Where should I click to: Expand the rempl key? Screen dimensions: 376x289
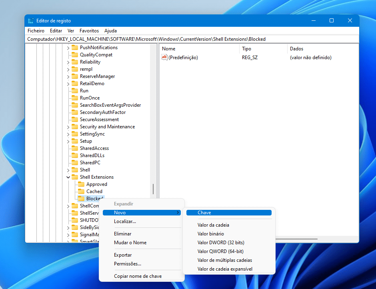tap(68, 70)
